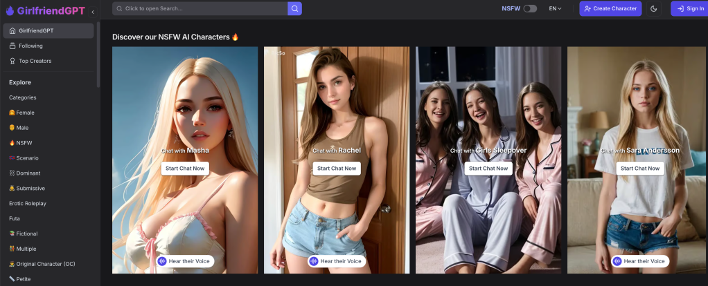Click the home icon next to GirlfriendGPT
The width and height of the screenshot is (708, 286).
[12, 30]
